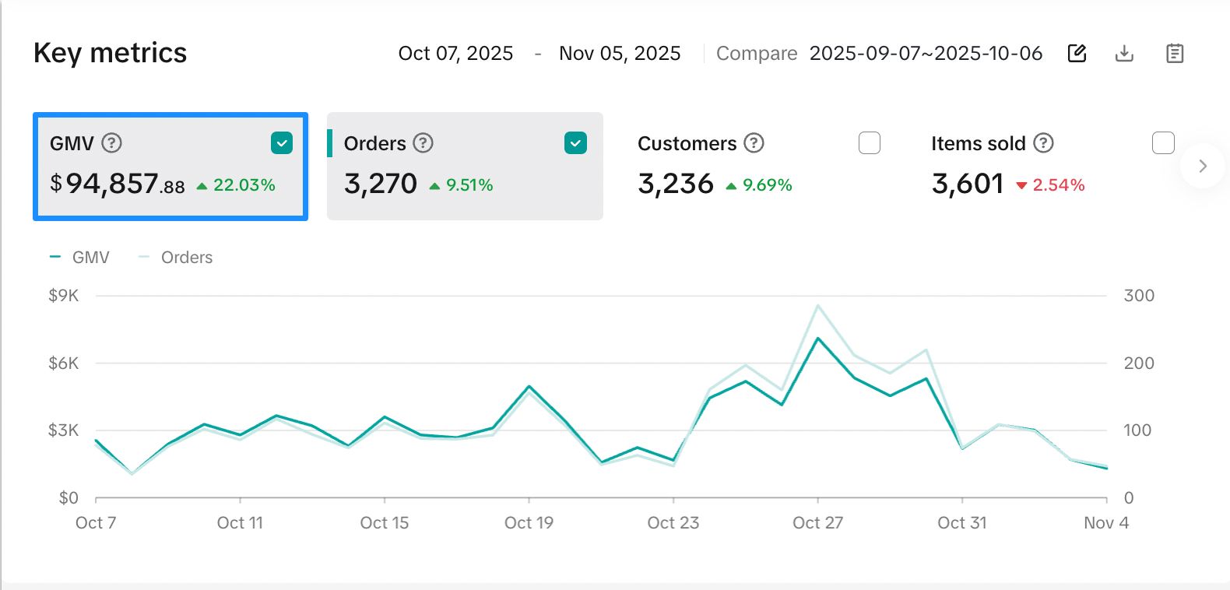Select the GMV metric card
This screenshot has width=1230, height=590.
[x=170, y=167]
